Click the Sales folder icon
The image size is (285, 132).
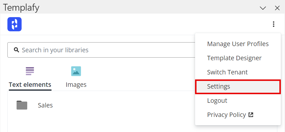tap(22, 105)
